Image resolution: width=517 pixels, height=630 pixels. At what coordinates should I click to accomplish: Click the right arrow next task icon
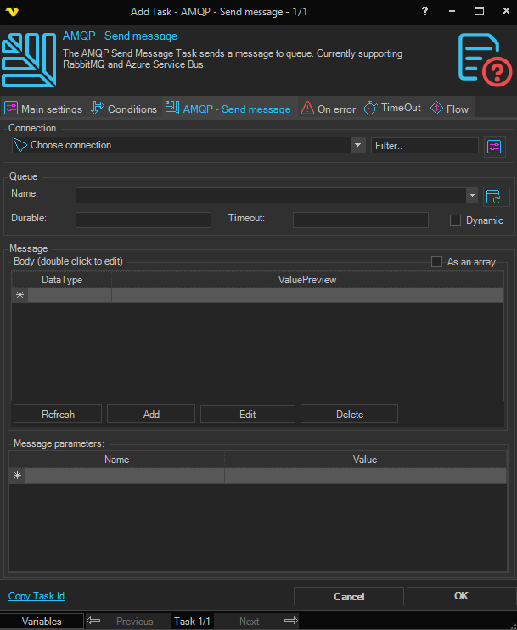click(291, 621)
